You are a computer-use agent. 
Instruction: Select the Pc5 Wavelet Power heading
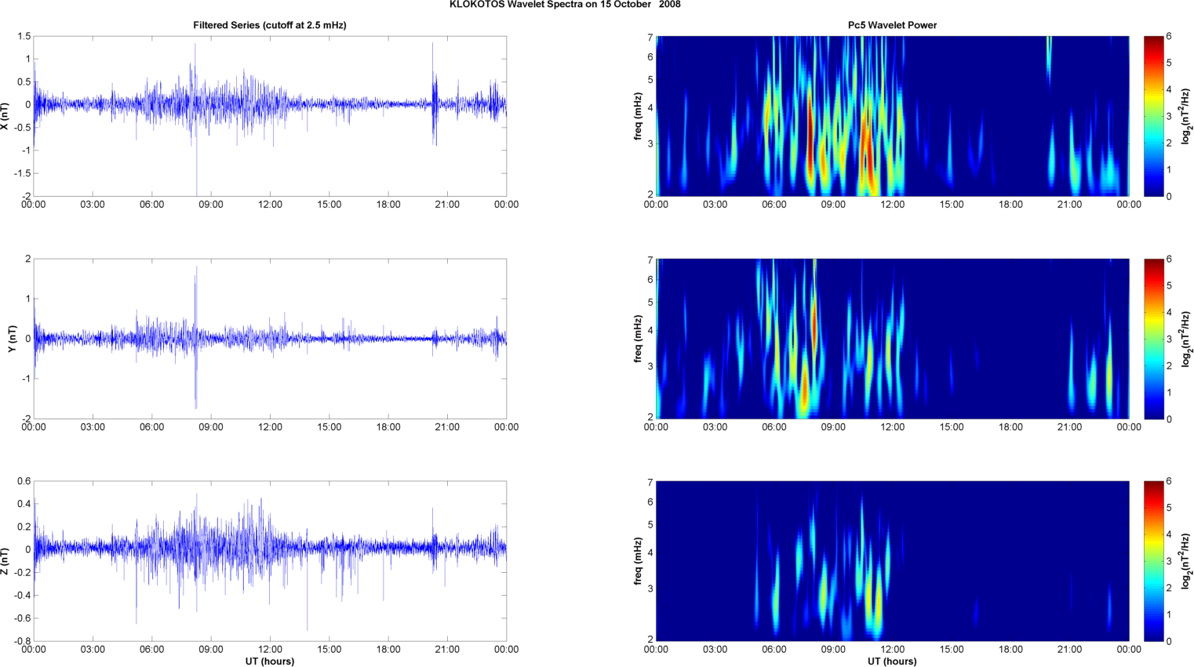pyautogui.click(x=892, y=25)
